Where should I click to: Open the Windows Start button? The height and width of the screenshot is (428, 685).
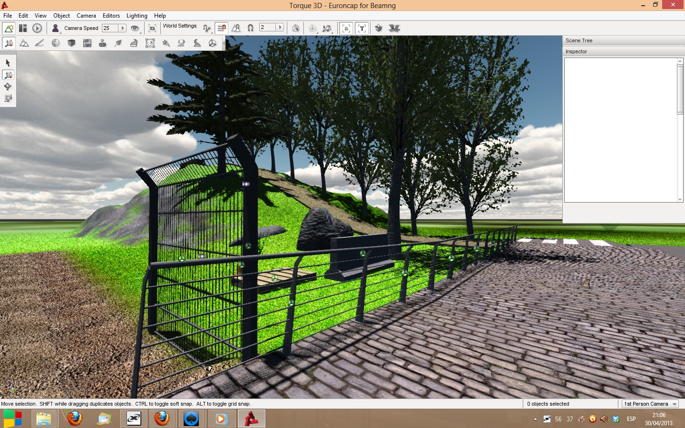(13, 419)
